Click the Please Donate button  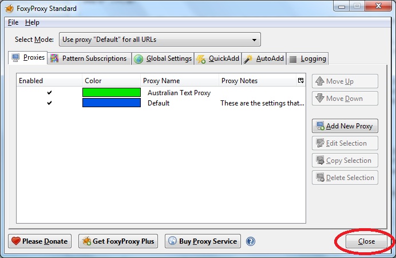40,241
